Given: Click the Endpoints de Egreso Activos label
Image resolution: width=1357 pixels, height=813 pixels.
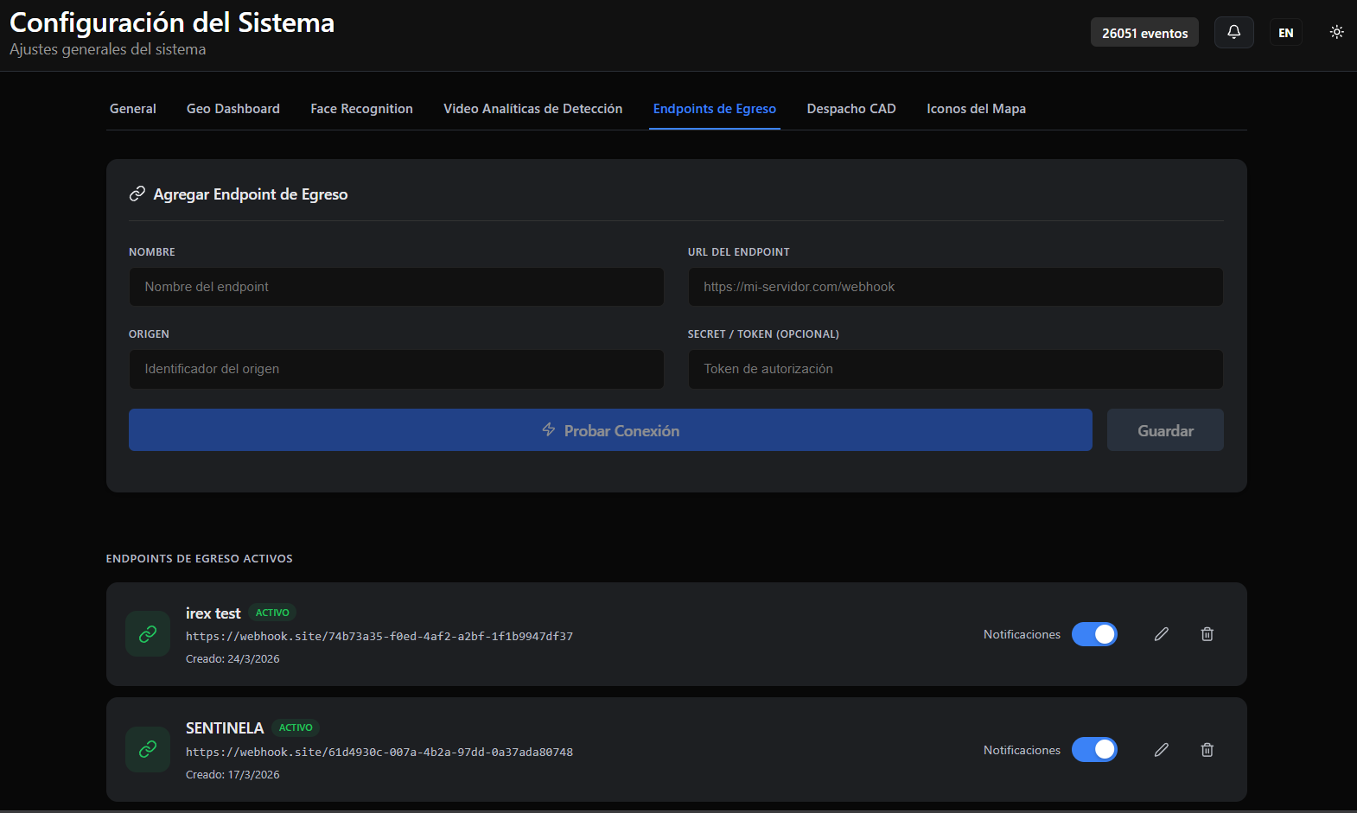Looking at the screenshot, I should [x=200, y=559].
